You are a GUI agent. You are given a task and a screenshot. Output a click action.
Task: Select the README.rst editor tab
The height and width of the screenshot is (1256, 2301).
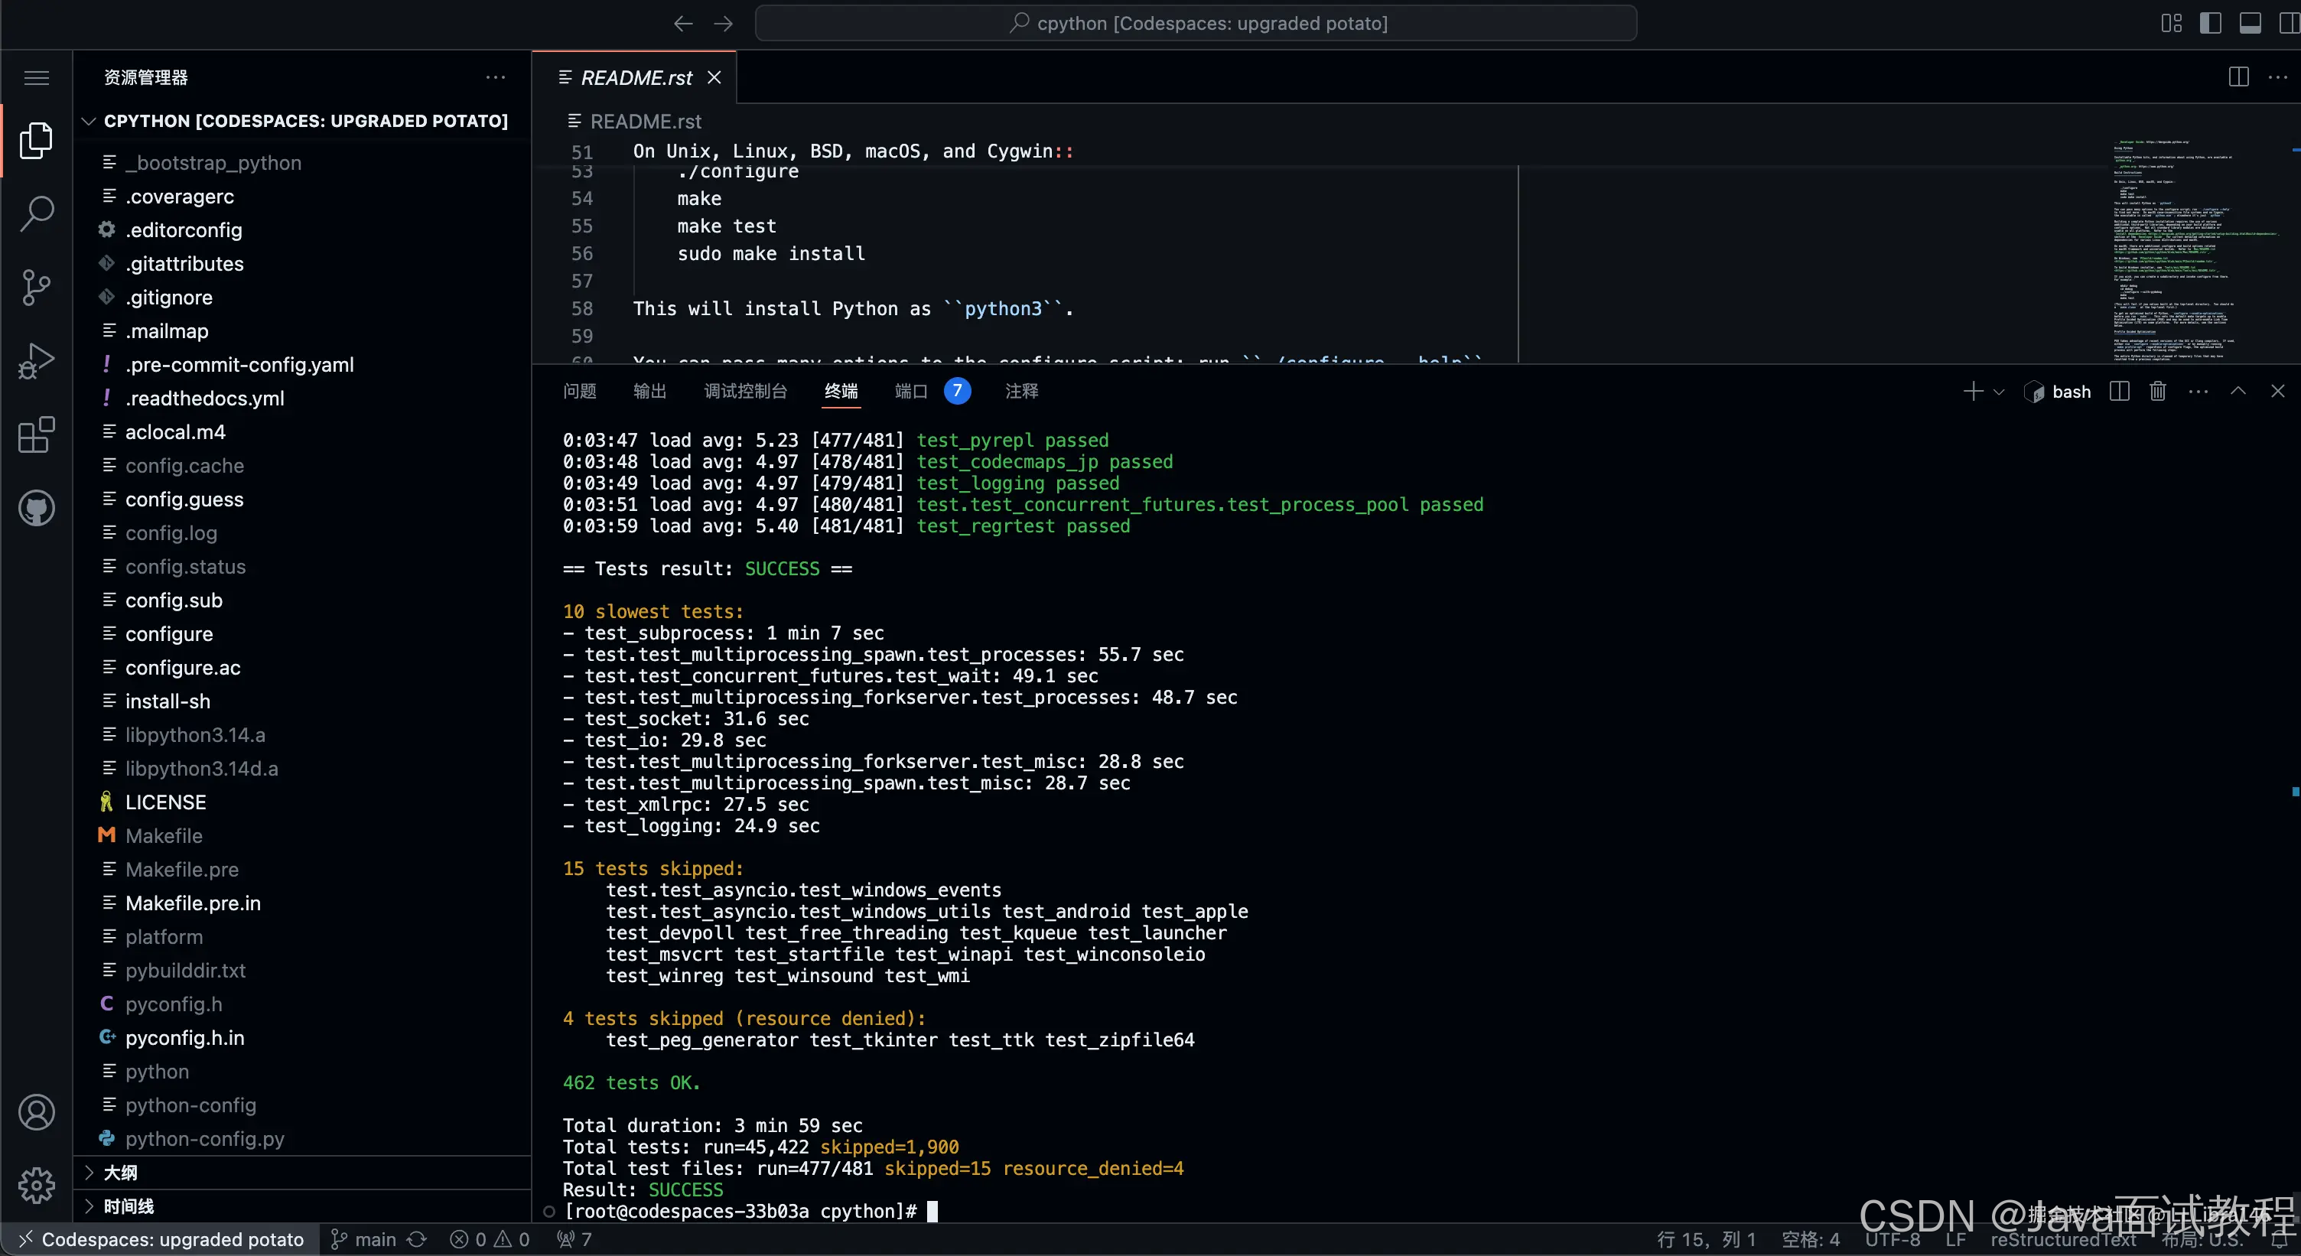point(635,78)
